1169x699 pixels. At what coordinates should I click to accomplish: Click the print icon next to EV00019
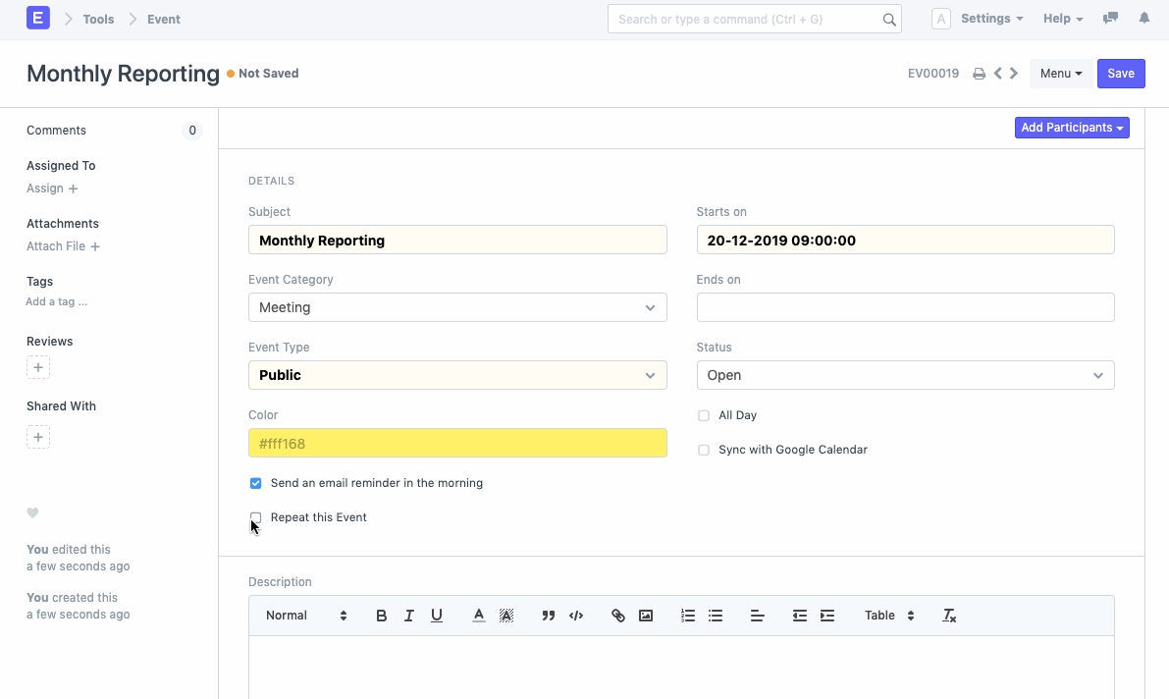pos(979,74)
